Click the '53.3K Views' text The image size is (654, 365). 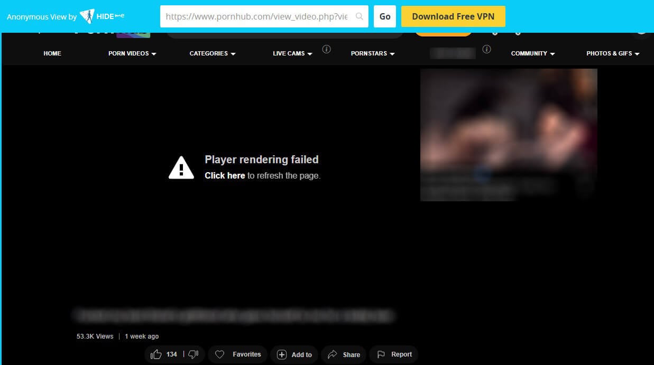95,336
